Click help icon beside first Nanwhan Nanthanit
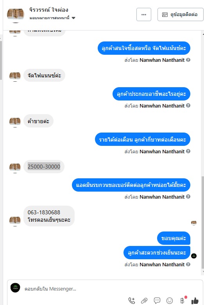Viewport: 204px width, 305px height. click(188, 60)
